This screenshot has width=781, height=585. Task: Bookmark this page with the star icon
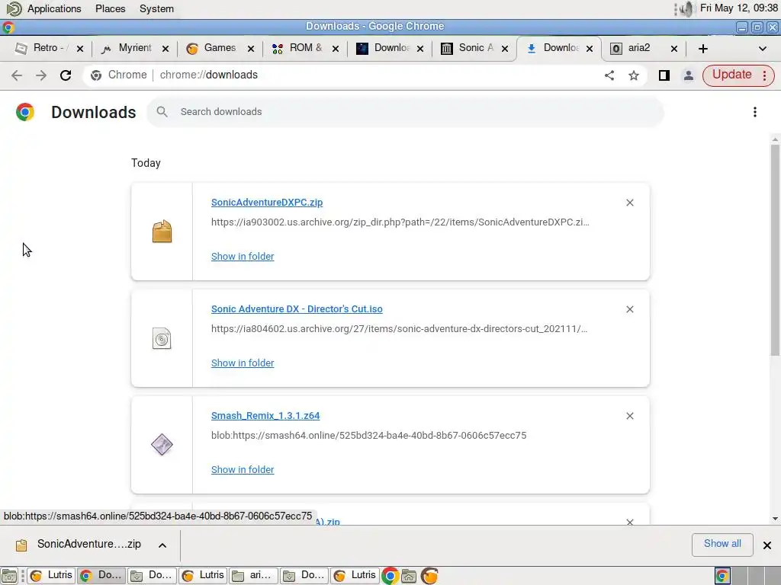pyautogui.click(x=634, y=75)
